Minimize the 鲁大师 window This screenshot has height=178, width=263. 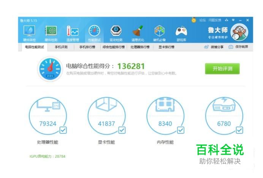[x=240, y=20]
